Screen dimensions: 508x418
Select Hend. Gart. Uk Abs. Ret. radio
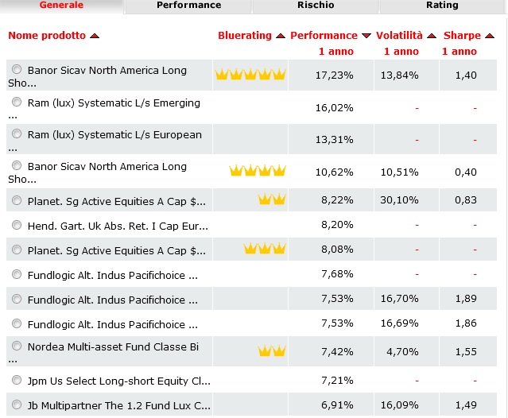(17, 225)
